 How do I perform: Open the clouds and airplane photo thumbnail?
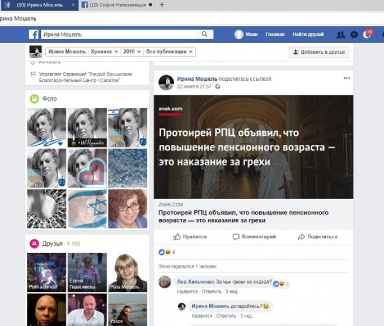(128, 168)
